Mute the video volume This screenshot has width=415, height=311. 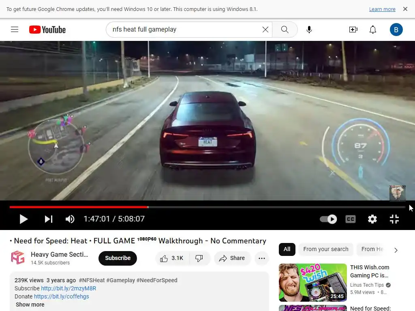coord(70,219)
